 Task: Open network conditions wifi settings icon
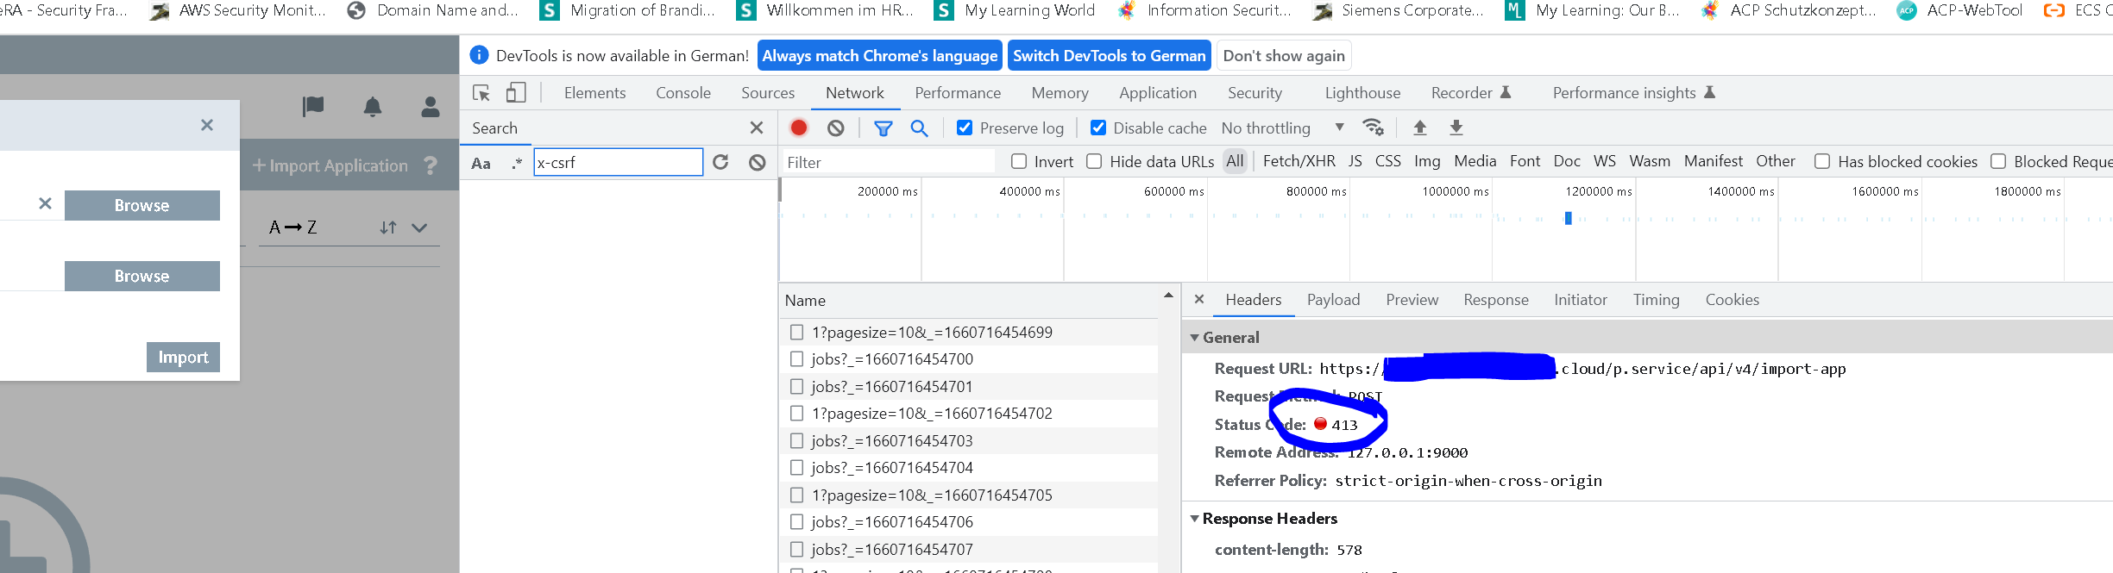(x=1373, y=128)
